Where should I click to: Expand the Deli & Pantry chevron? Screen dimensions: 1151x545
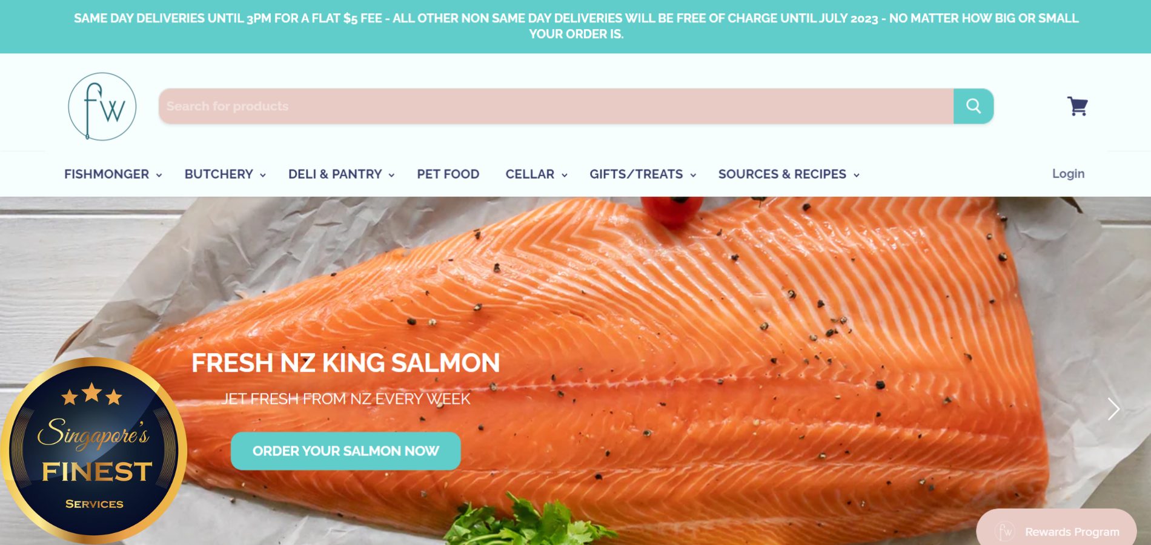(x=391, y=175)
